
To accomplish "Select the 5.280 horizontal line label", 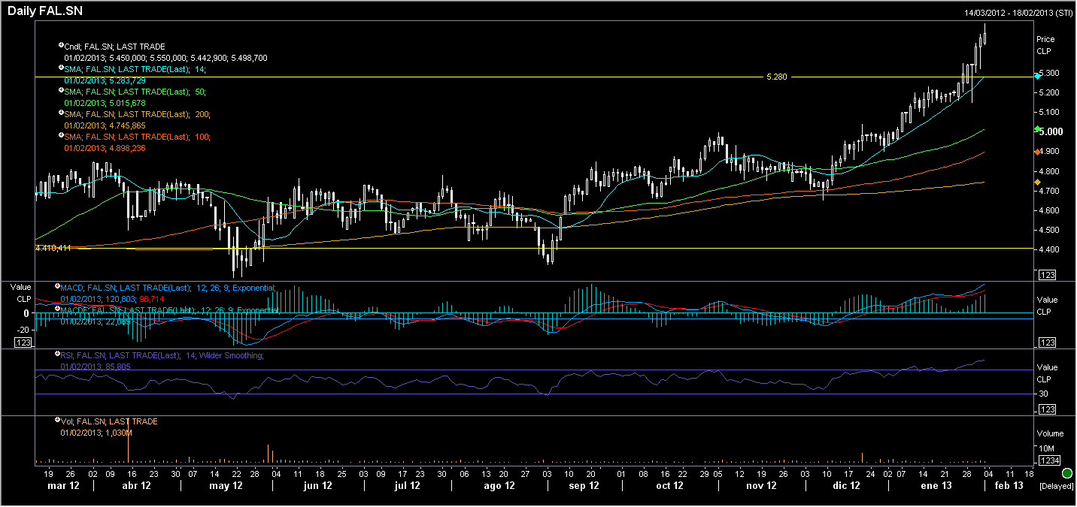I will 776,77.
